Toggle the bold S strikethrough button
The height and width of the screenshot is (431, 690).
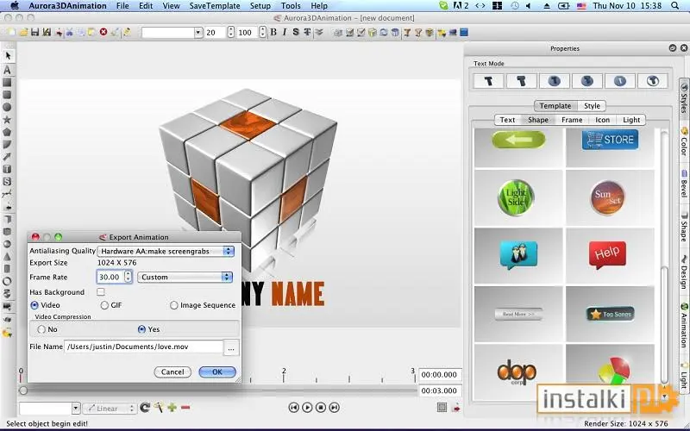point(296,32)
